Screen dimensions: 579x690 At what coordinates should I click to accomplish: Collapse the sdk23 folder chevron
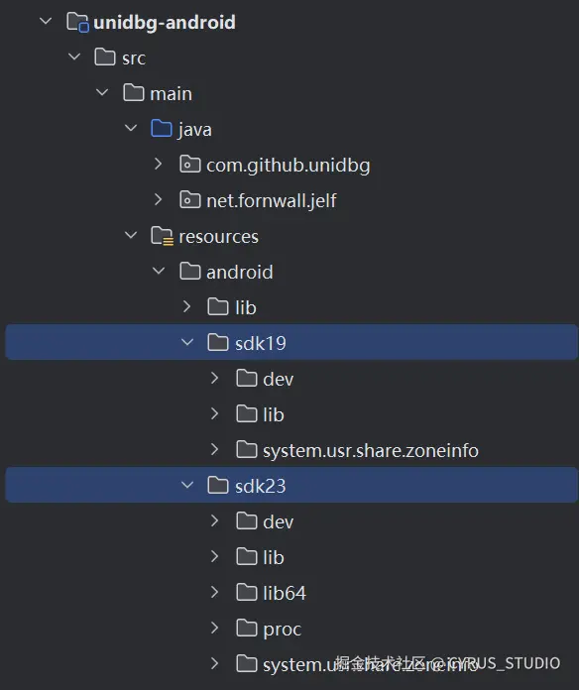[187, 486]
